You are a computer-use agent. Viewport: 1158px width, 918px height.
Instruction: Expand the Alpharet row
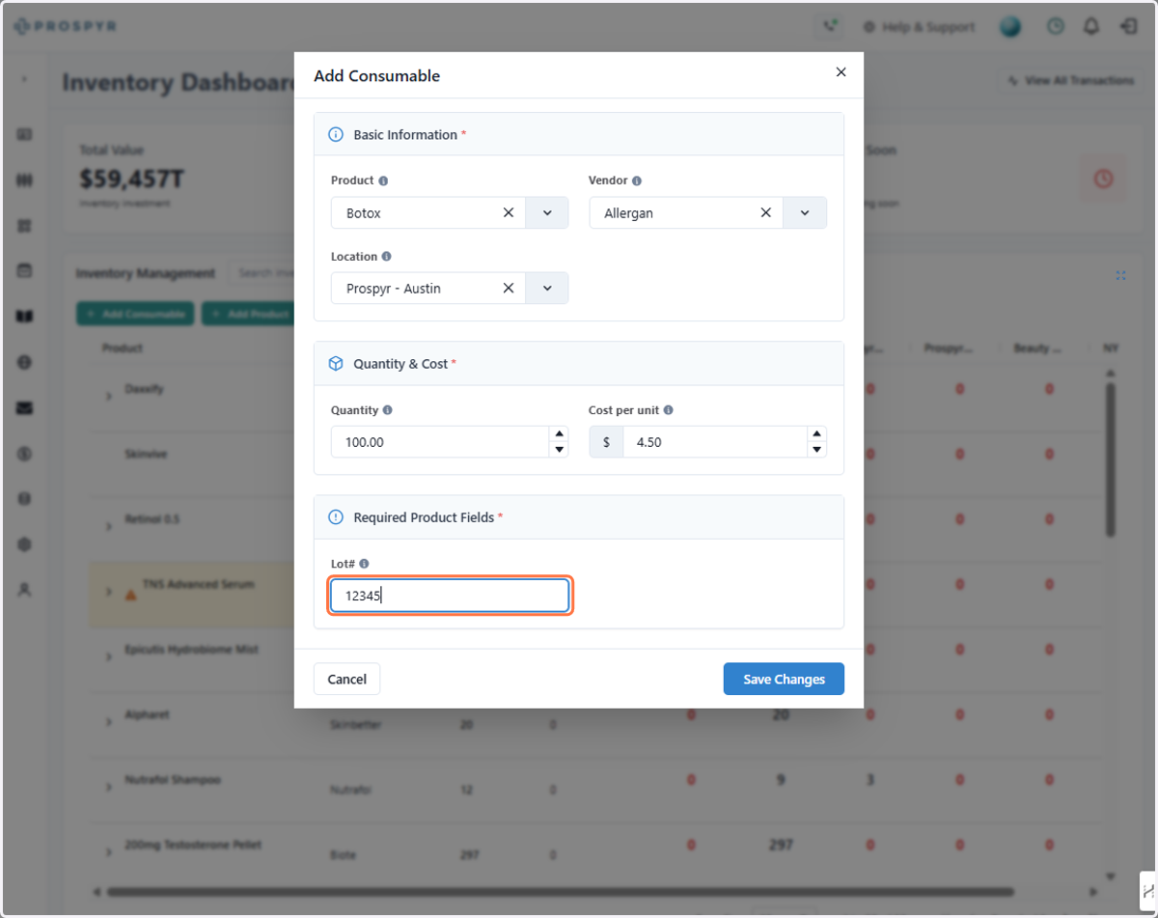click(x=108, y=722)
